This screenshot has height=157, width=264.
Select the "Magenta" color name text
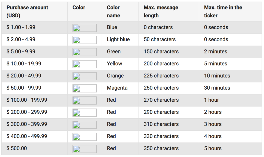pos(117,88)
